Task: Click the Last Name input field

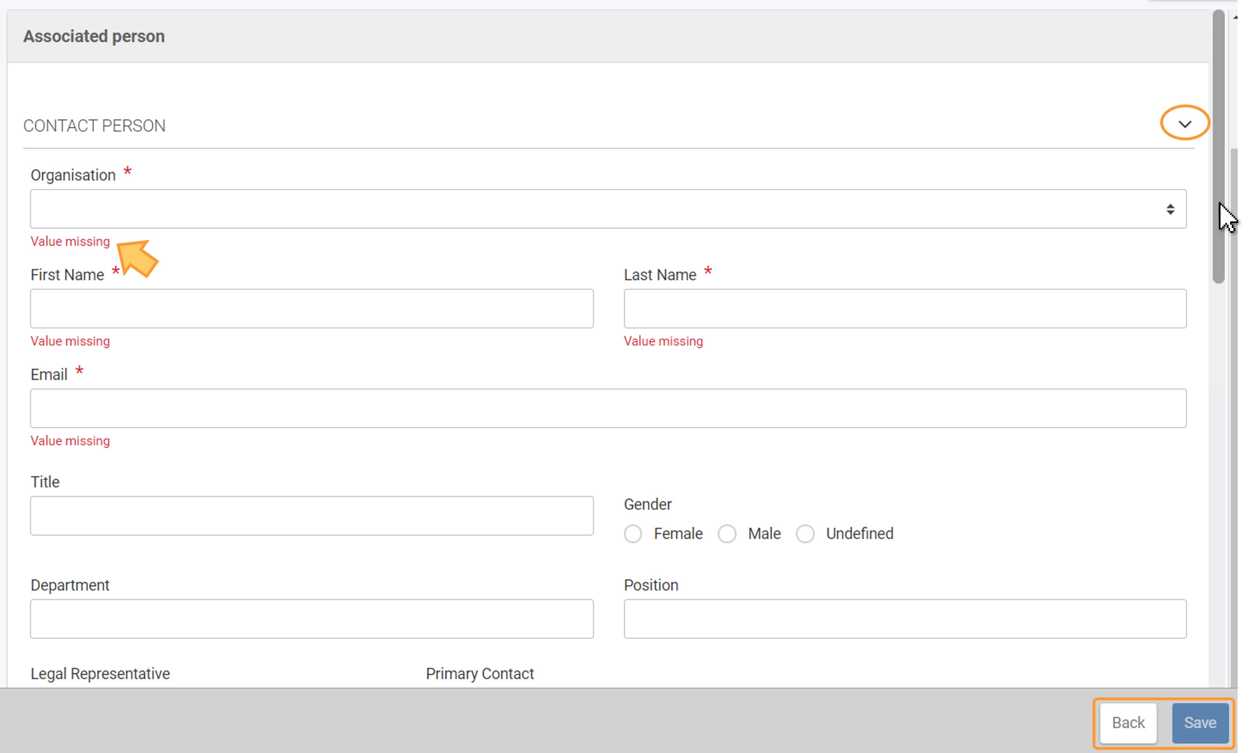Action: (x=905, y=309)
